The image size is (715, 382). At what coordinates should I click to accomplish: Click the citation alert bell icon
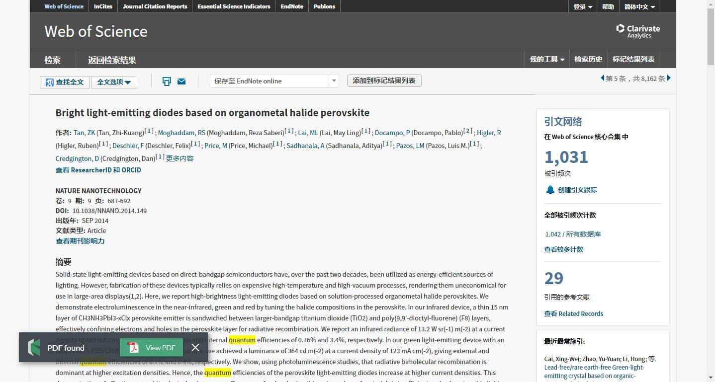tap(550, 190)
